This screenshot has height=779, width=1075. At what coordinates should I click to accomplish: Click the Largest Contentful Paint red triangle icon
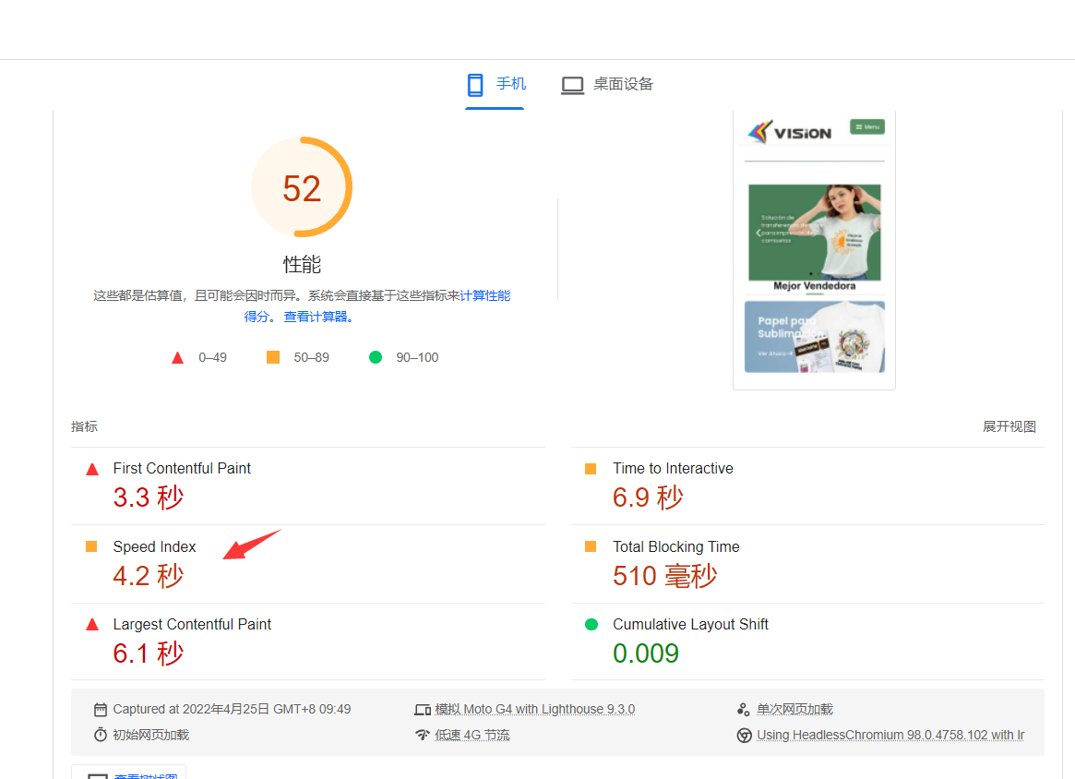(x=92, y=624)
